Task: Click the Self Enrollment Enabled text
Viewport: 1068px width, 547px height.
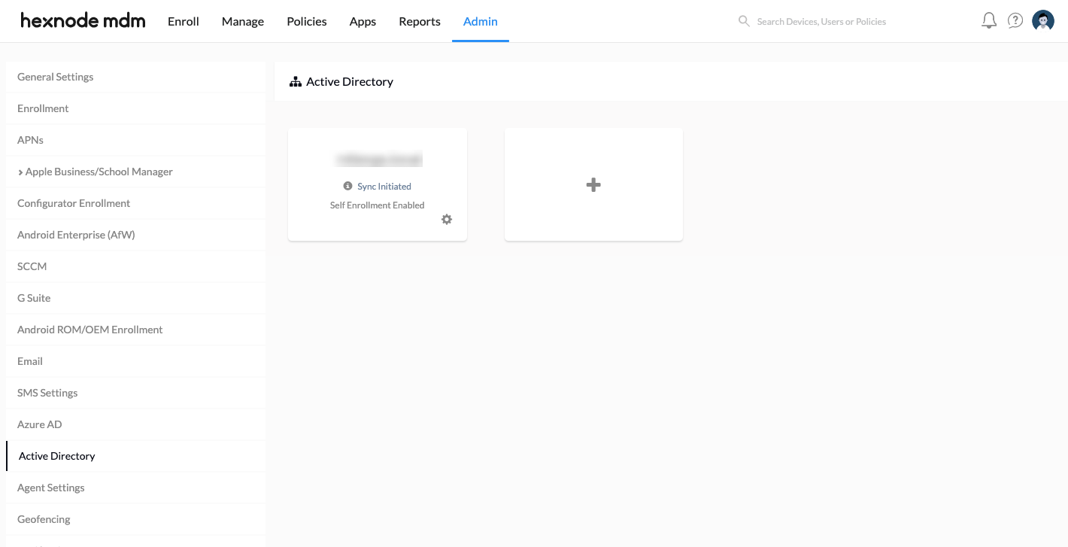Action: 378,205
